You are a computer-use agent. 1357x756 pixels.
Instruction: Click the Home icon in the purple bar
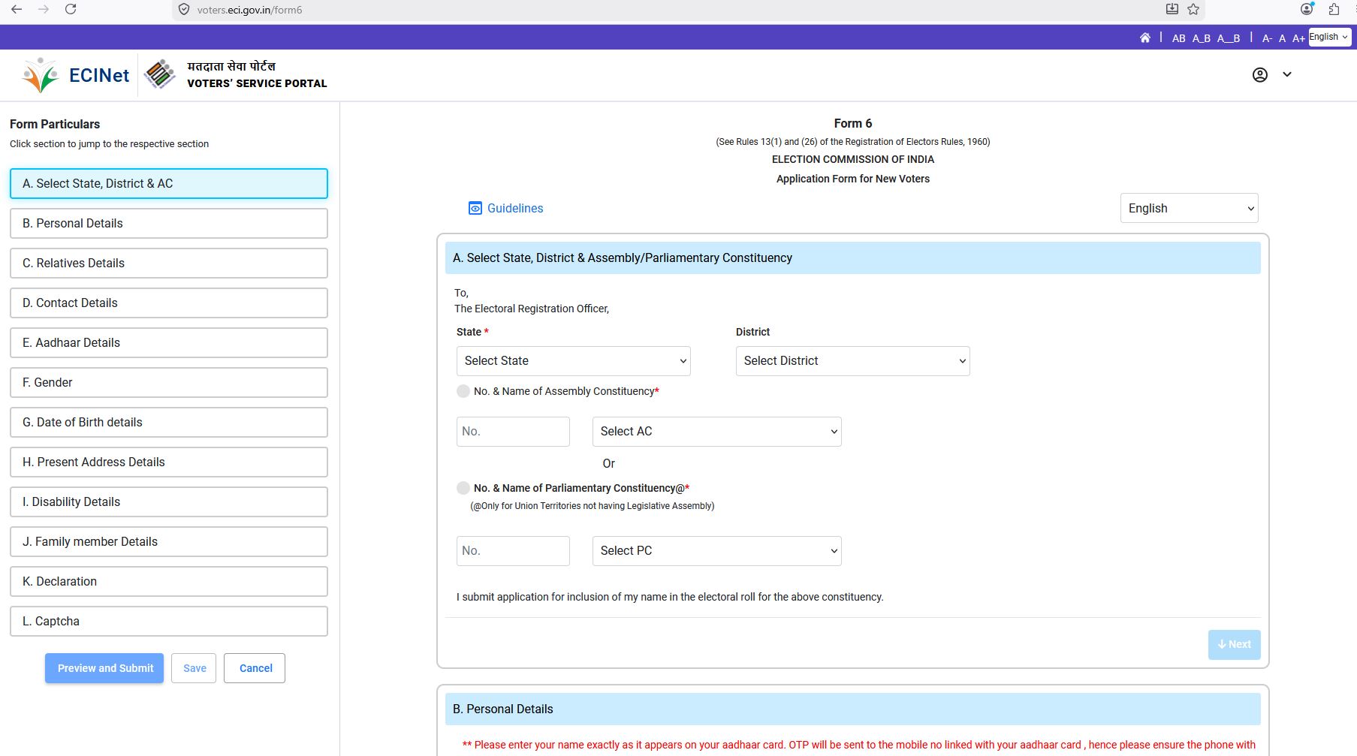click(1145, 38)
